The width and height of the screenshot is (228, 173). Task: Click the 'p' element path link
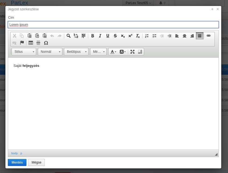tap(21, 153)
